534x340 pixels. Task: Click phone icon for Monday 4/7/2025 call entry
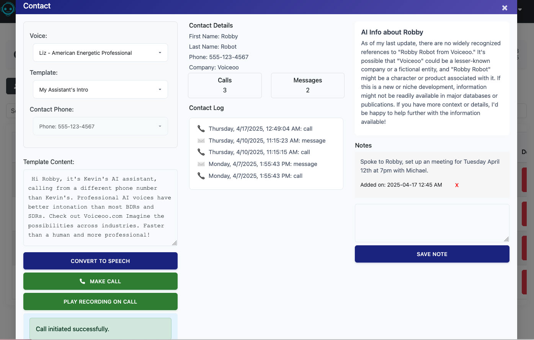pyautogui.click(x=201, y=176)
